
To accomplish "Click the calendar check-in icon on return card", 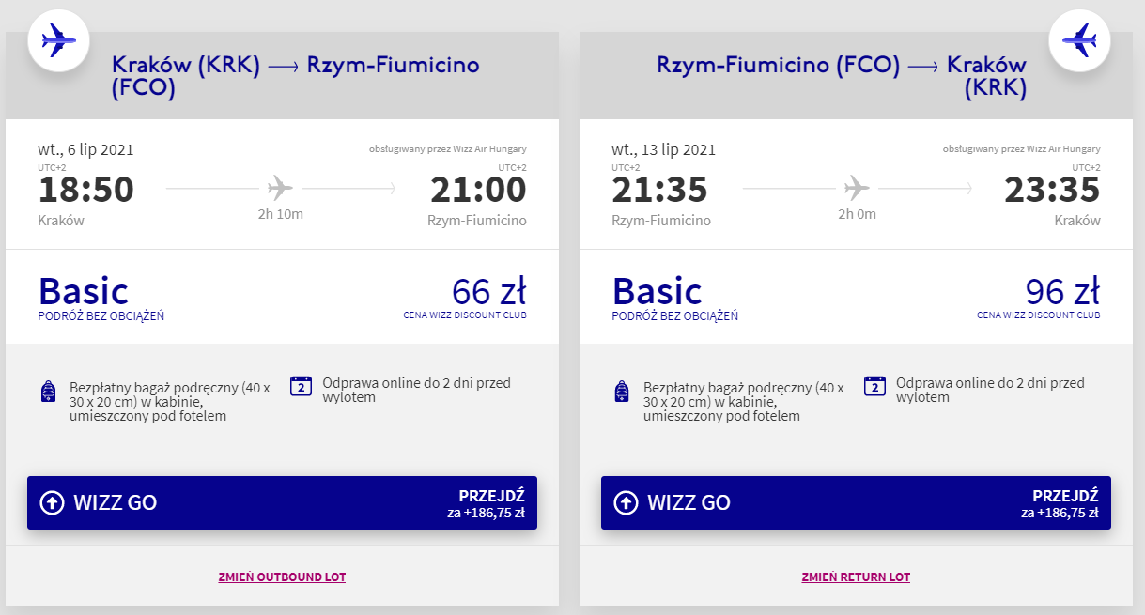I will tap(874, 386).
